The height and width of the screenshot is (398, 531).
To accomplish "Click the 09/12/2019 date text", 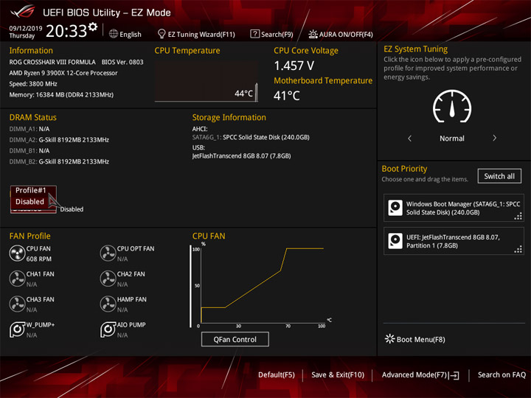I will tap(26, 28).
